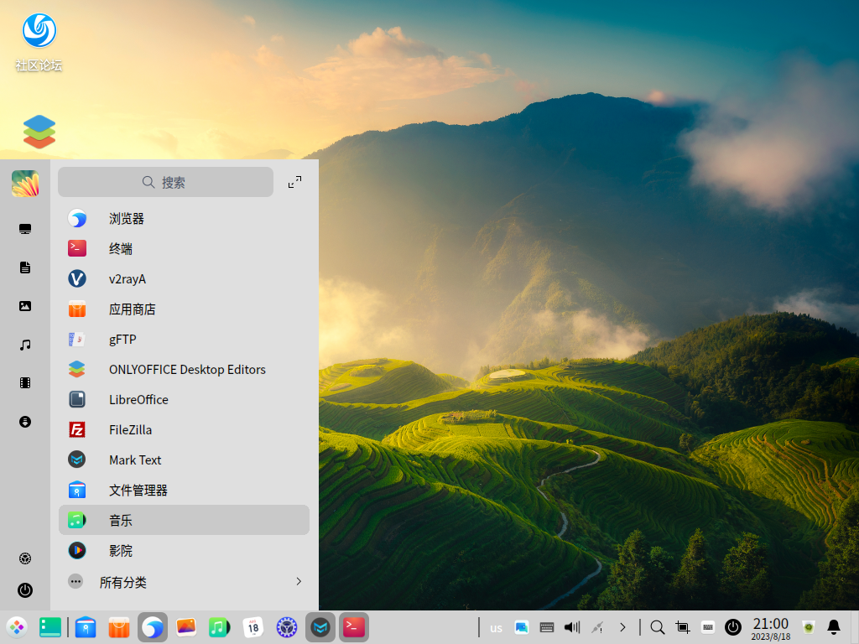
Task: Open v2rayA from the launcher list
Action: (184, 278)
